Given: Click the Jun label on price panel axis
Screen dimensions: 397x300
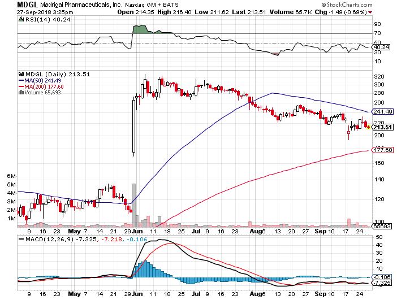Looking at the screenshot, I should 138,231.
